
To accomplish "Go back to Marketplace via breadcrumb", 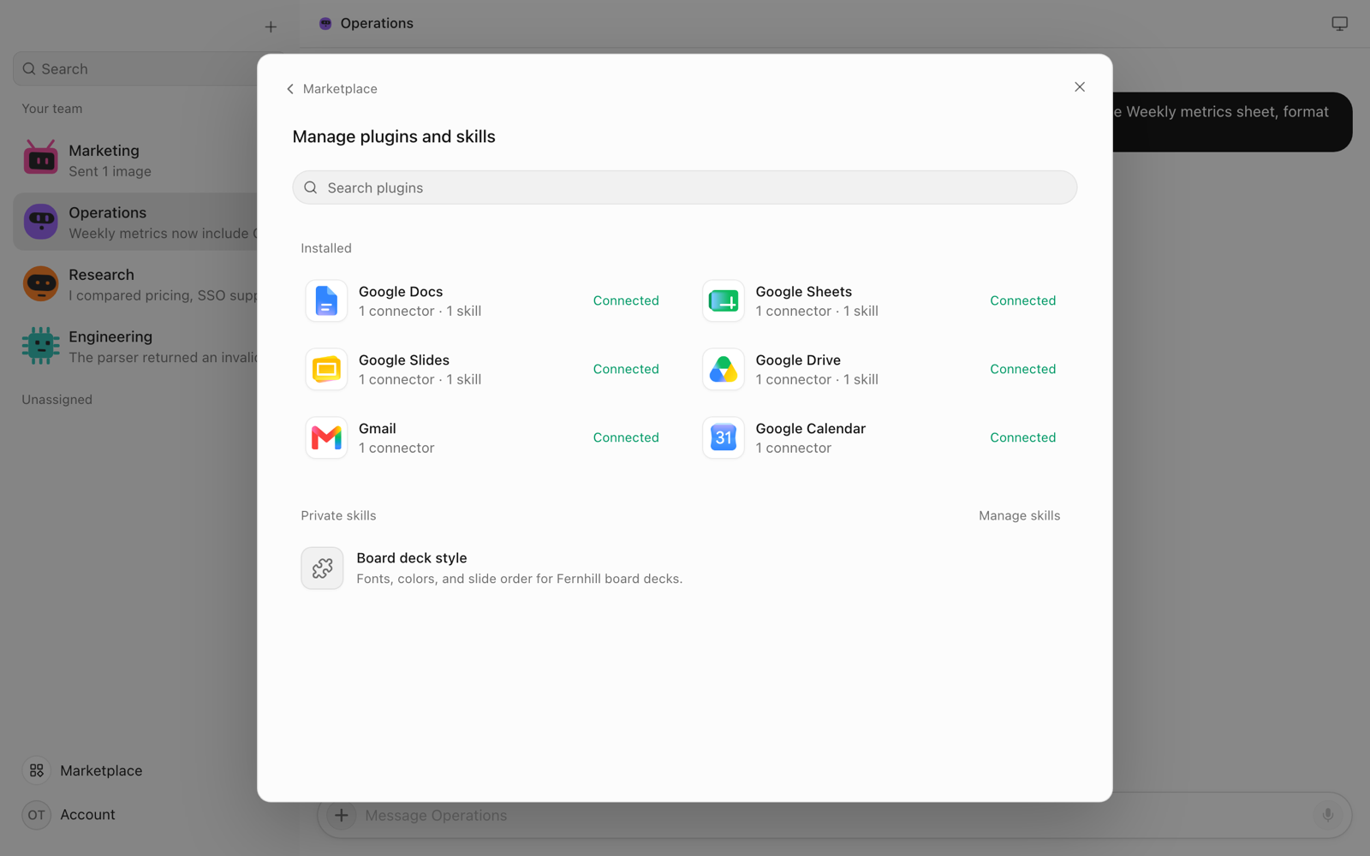I will pos(331,89).
